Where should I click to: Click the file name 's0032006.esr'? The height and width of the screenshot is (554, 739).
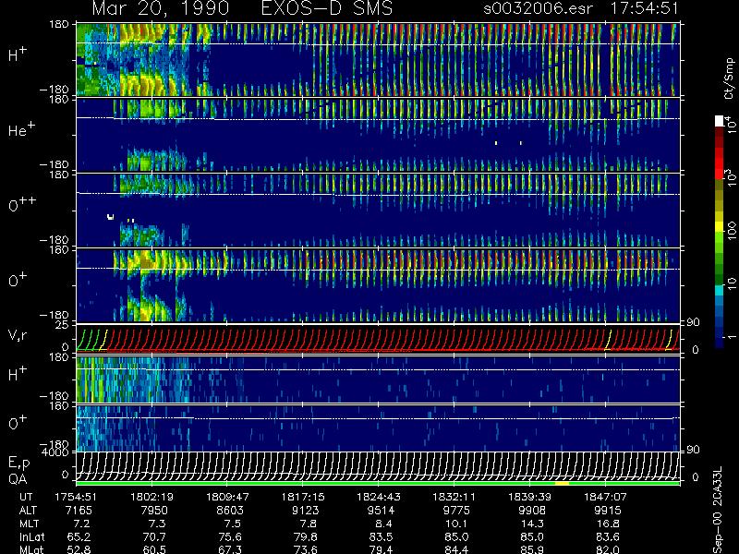pos(538,8)
